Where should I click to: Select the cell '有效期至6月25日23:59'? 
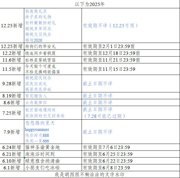(108, 154)
